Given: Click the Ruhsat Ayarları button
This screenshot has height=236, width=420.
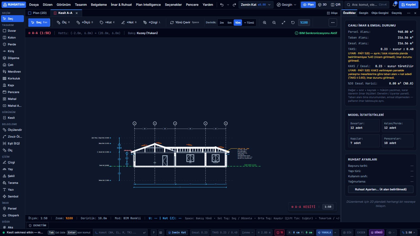Looking at the screenshot, I should tap(381, 189).
